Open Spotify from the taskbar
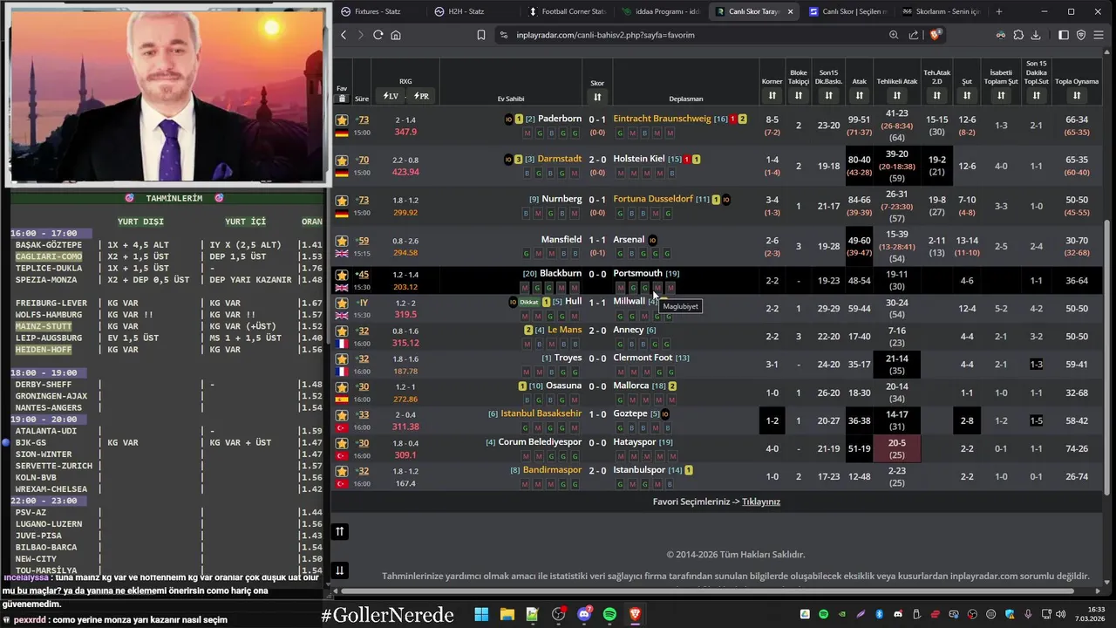 (609, 614)
